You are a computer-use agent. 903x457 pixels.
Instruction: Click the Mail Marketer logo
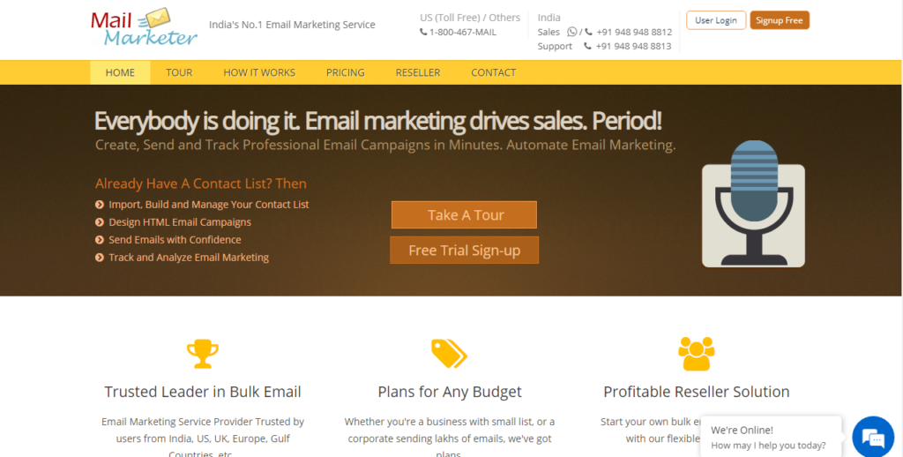pos(144,26)
